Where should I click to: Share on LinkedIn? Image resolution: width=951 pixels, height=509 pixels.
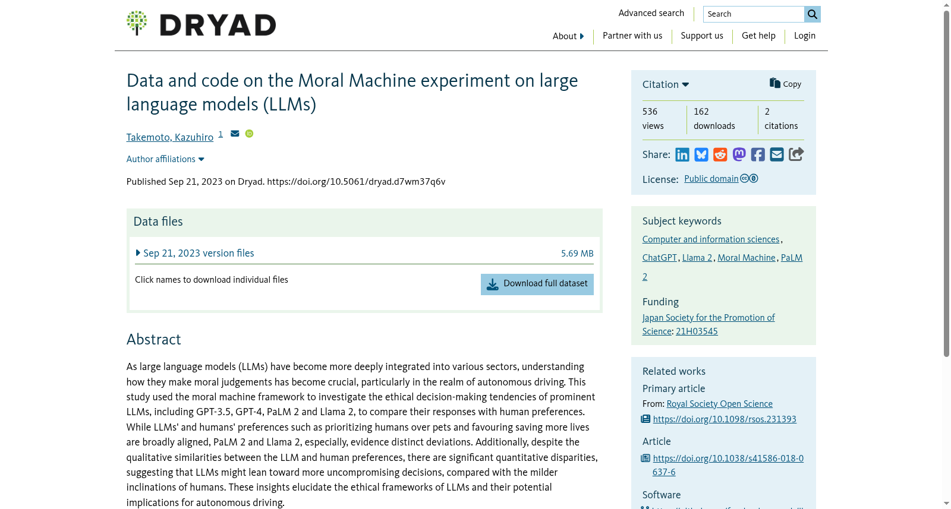(682, 155)
